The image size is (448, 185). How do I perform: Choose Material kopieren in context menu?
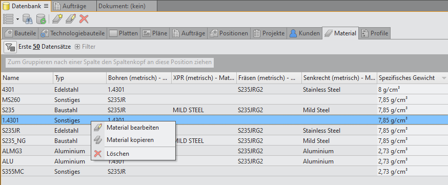[133, 140]
